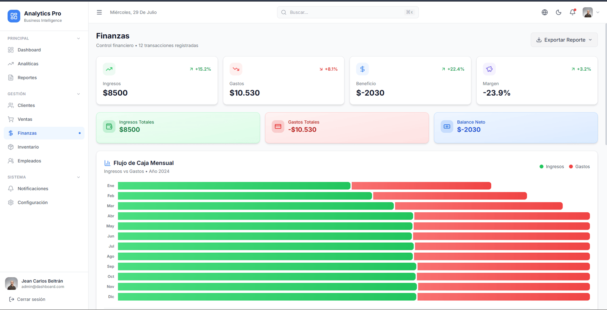Click the Gastos Totales credit card icon
Screen dimensions: 607x310
278,126
